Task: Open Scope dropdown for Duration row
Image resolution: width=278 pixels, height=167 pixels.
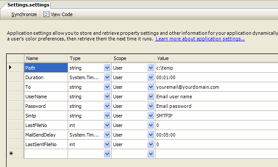Action: pyautogui.click(x=151, y=77)
